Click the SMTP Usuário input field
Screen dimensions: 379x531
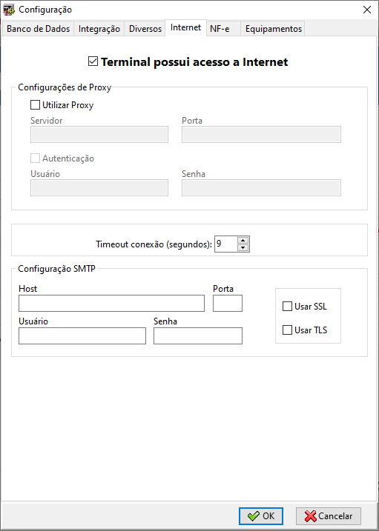[x=82, y=335]
